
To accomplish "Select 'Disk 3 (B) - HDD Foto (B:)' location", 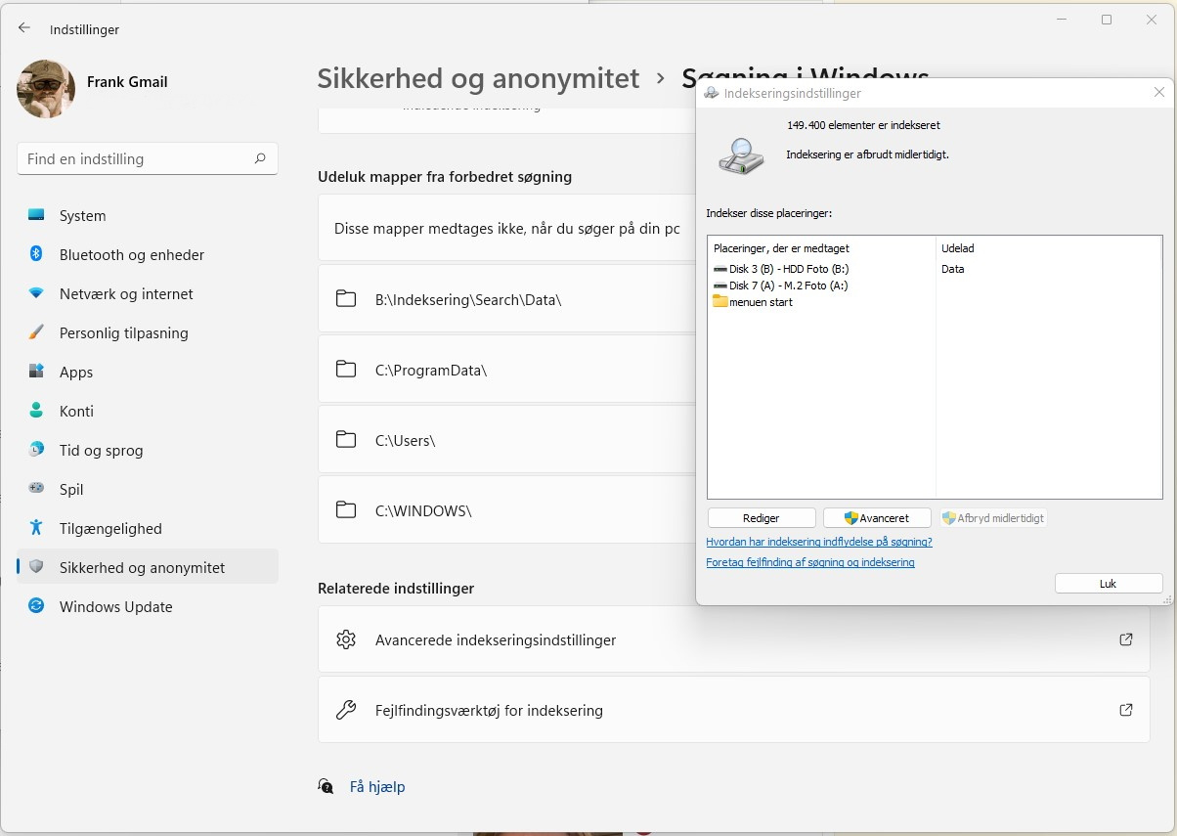I will point(781,269).
